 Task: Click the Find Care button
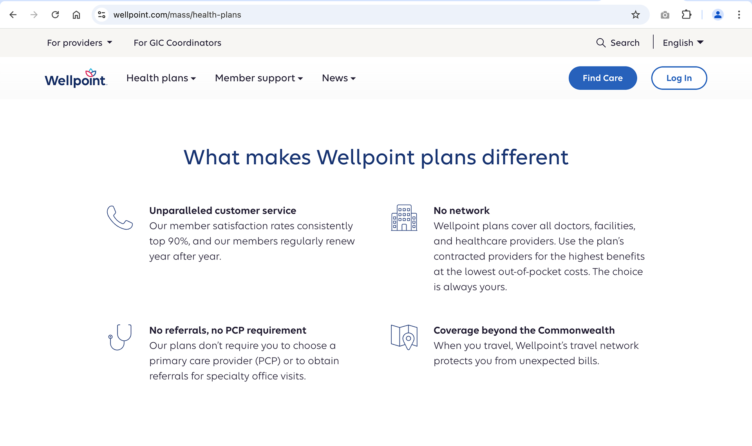click(x=602, y=78)
